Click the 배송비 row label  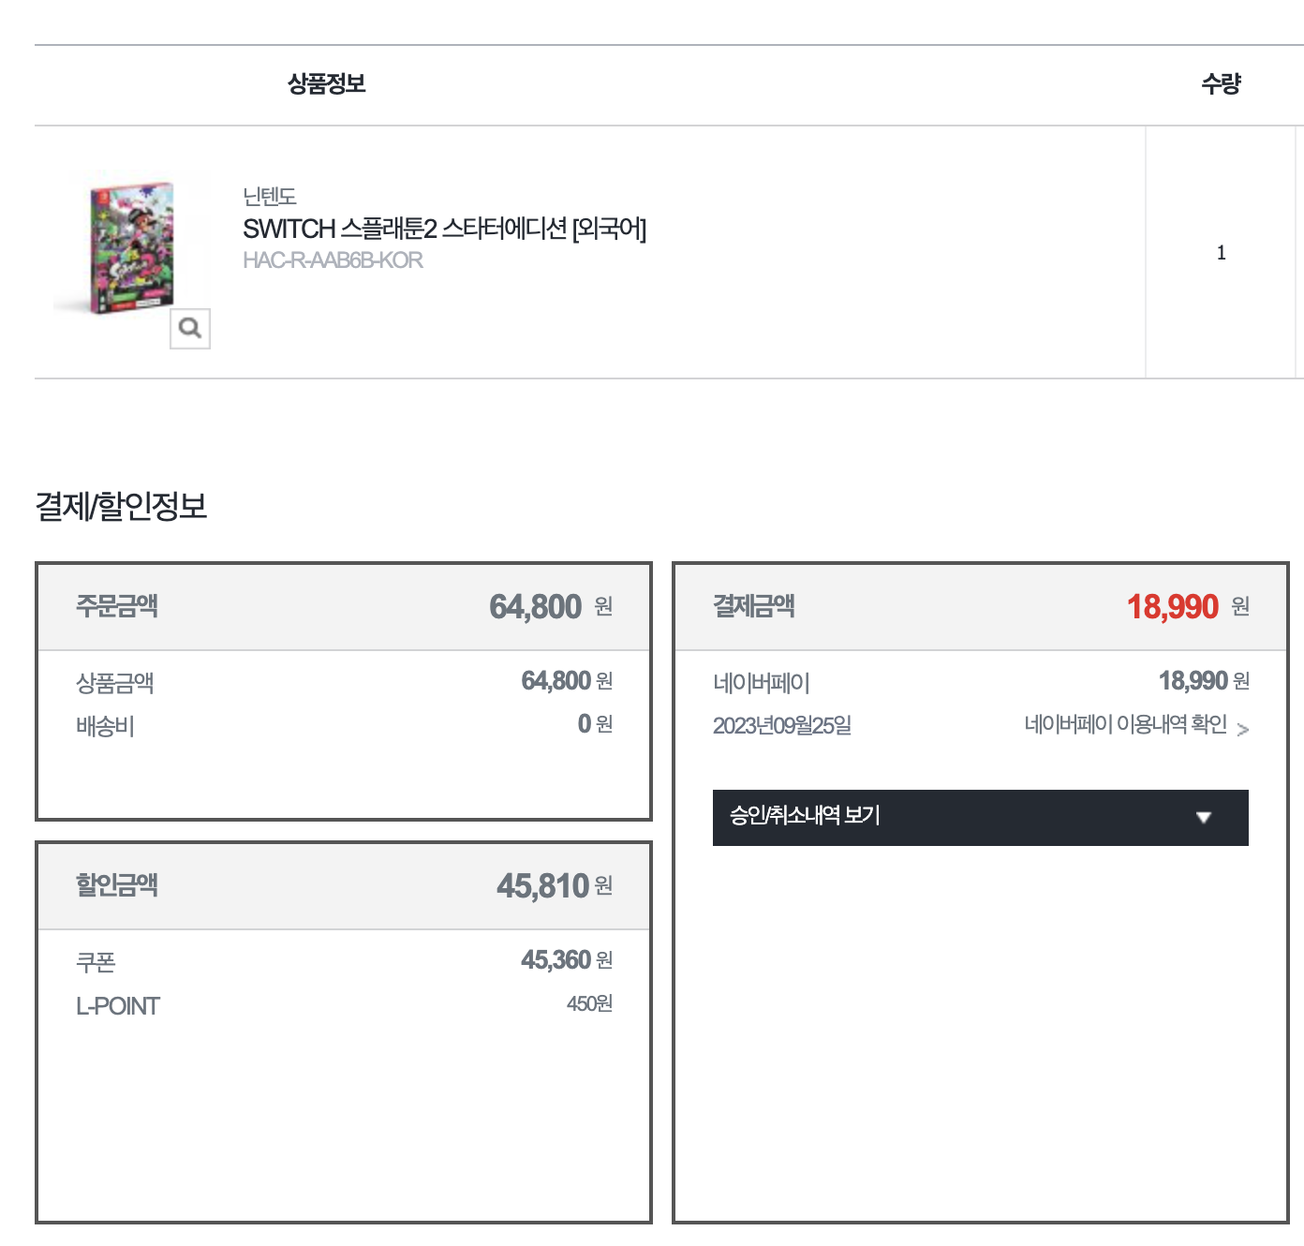(105, 726)
